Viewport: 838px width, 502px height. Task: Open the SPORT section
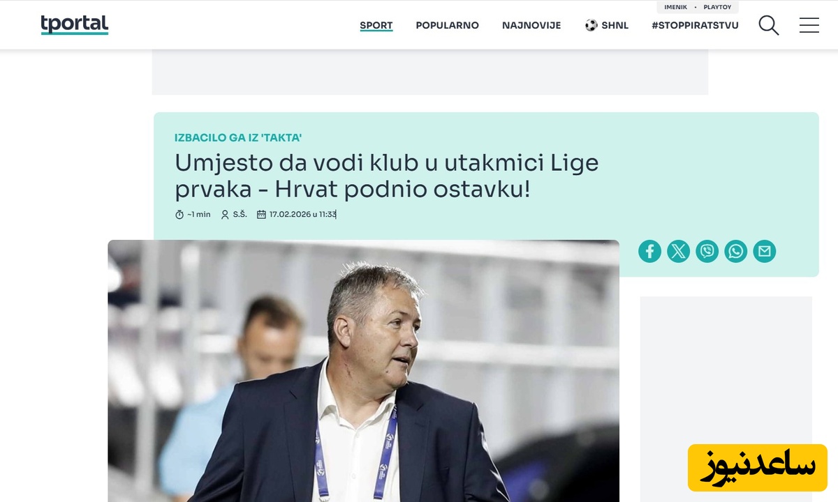pos(376,26)
